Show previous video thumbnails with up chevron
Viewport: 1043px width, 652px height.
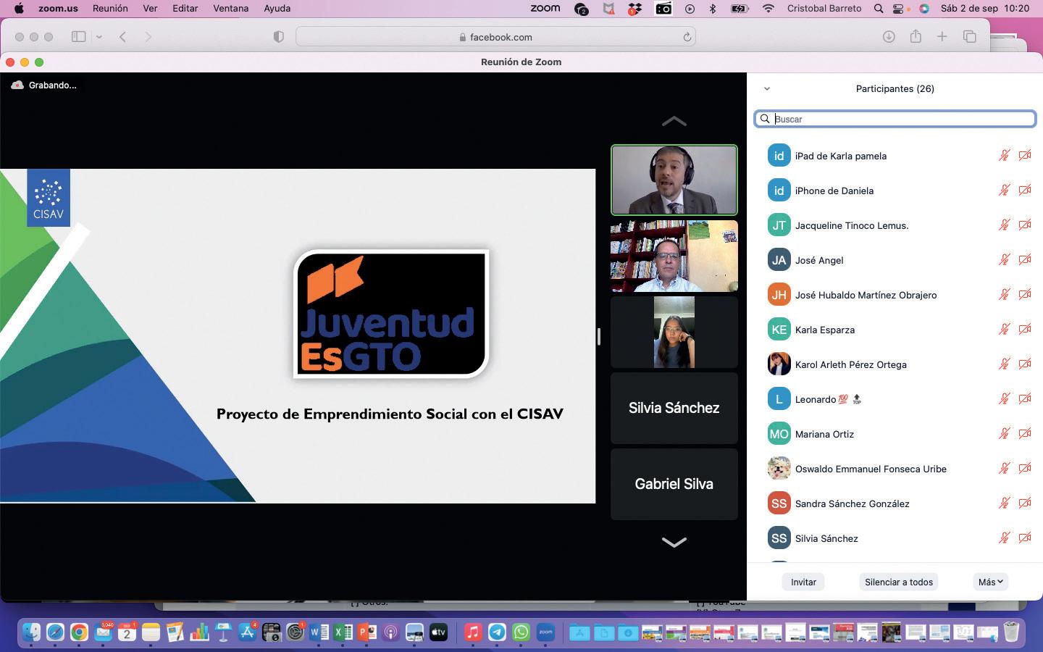coord(674,122)
